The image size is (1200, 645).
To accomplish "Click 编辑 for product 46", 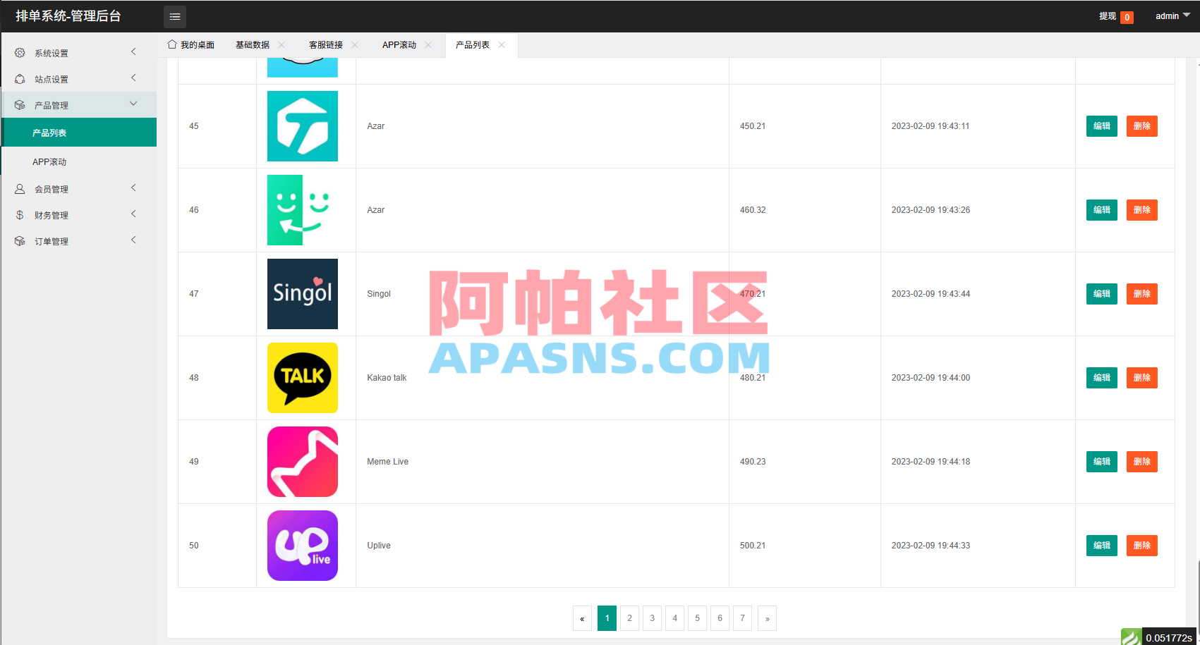I will click(x=1102, y=210).
